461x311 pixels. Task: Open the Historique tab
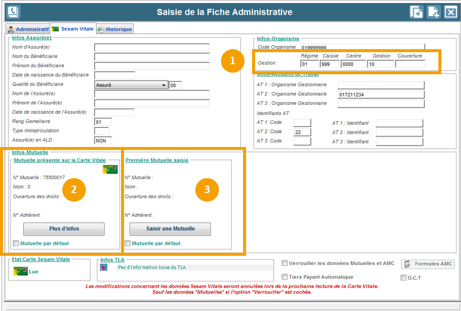point(115,29)
